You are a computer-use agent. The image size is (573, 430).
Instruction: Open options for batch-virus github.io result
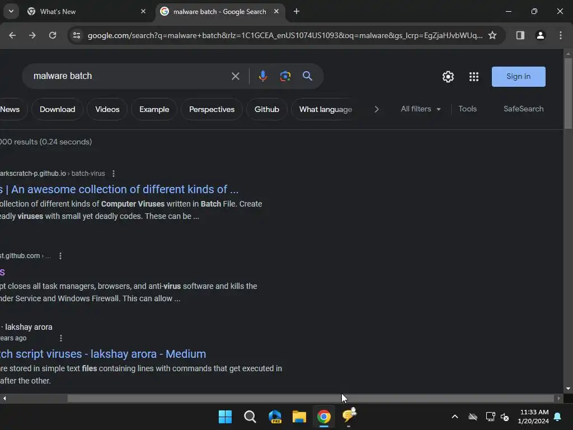(x=113, y=174)
